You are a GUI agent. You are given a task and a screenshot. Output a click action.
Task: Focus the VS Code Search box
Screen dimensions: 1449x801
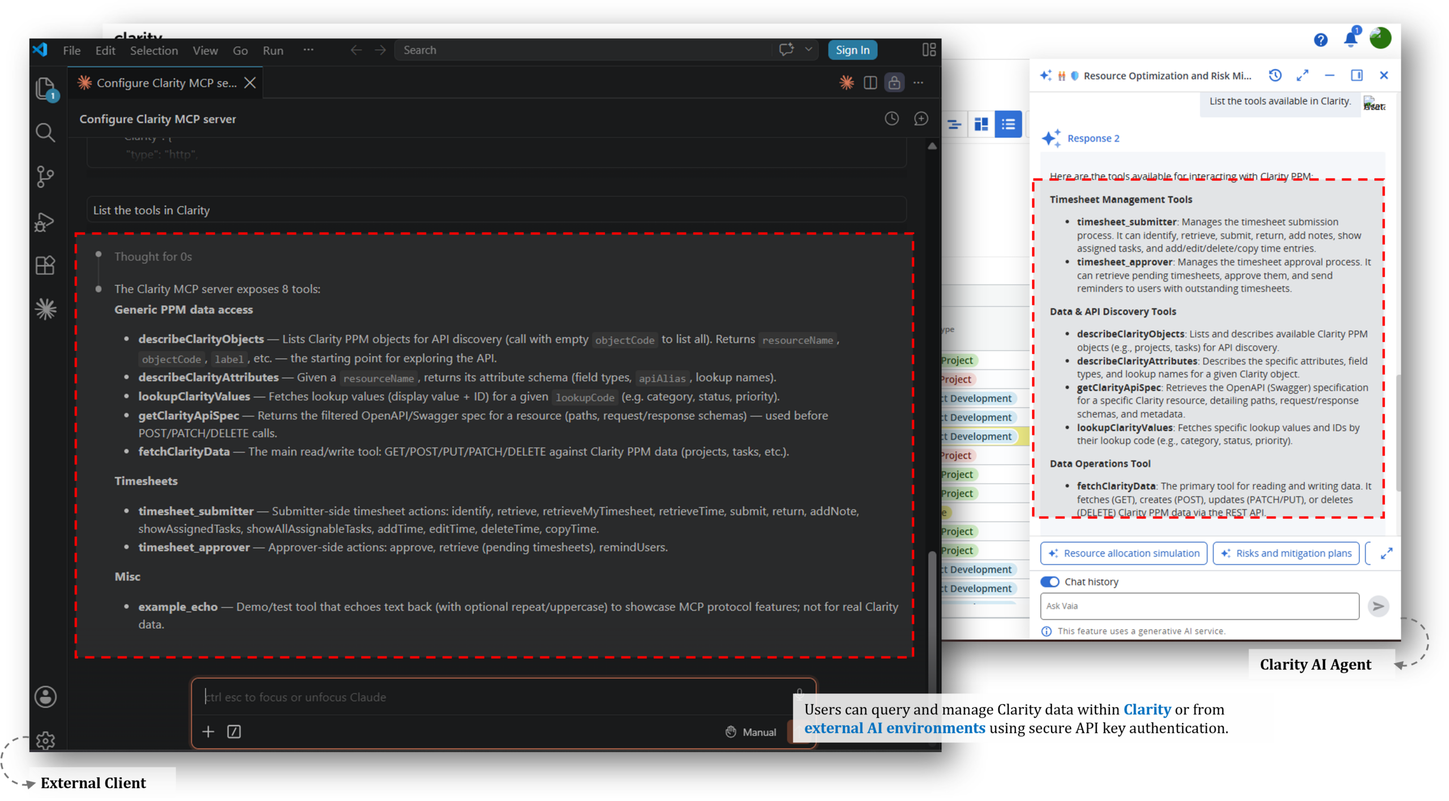pyautogui.click(x=583, y=50)
